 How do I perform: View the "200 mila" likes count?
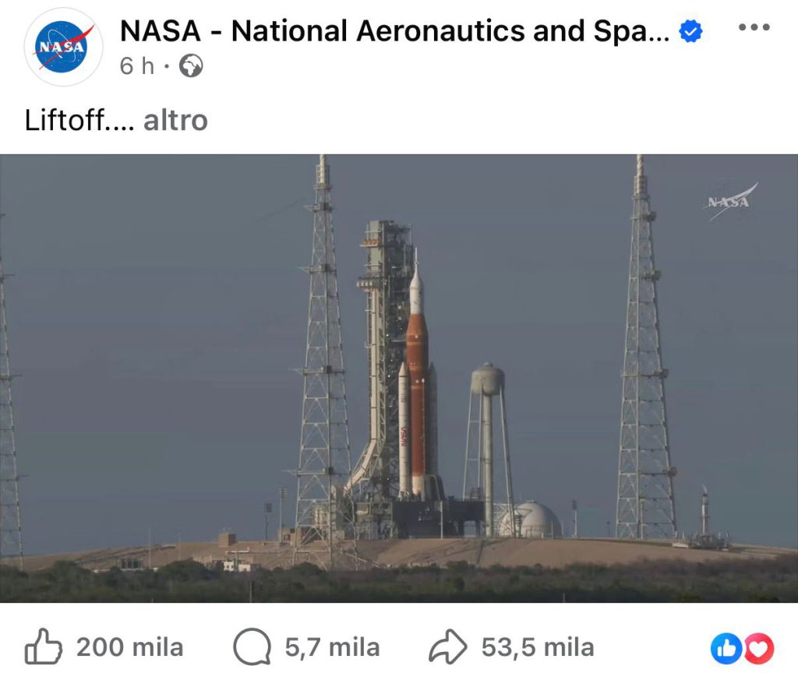[x=129, y=648]
